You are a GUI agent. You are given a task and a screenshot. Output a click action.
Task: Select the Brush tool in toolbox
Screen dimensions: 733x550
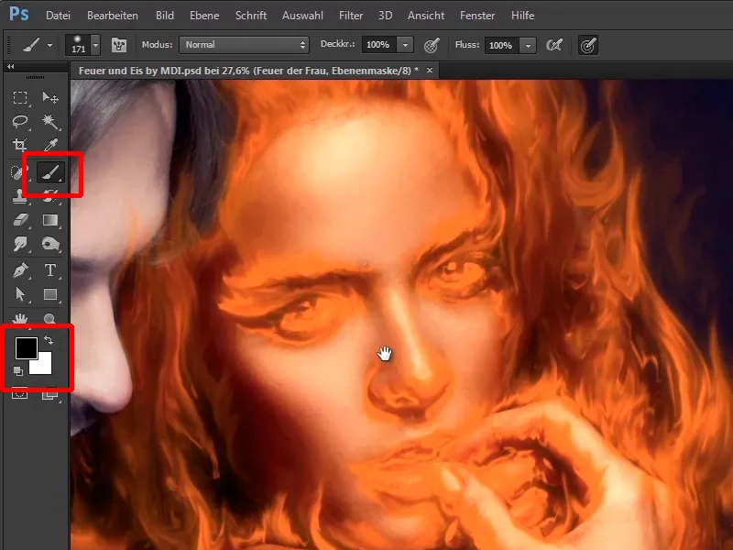click(50, 172)
